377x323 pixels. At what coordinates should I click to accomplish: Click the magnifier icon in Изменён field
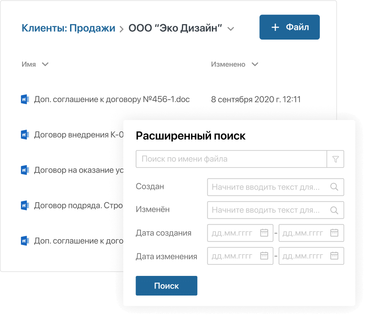coord(334,210)
